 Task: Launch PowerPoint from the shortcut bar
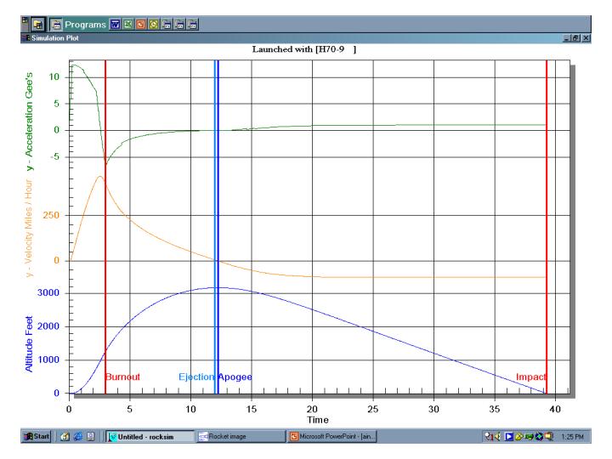[141, 25]
